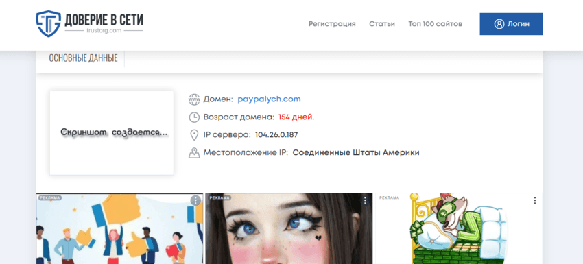The height and width of the screenshot is (264, 583).
Task: Click the www globe icon beside Домен
Action: pos(194,99)
